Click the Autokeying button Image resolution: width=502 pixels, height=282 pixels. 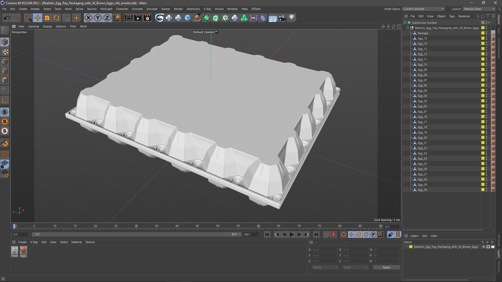[x=334, y=234]
